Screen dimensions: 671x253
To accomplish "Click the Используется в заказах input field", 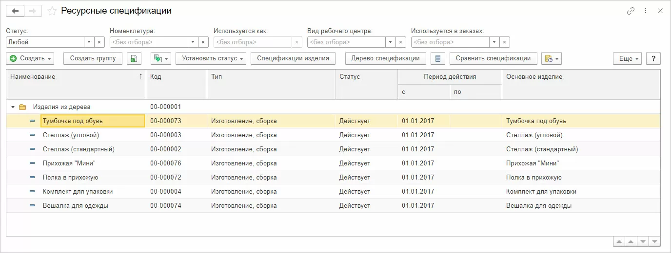I will point(450,42).
